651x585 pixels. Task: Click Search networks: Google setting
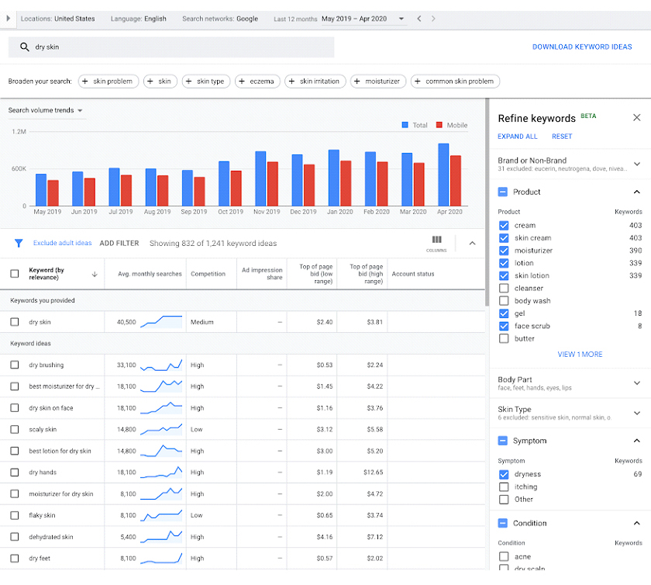point(220,19)
